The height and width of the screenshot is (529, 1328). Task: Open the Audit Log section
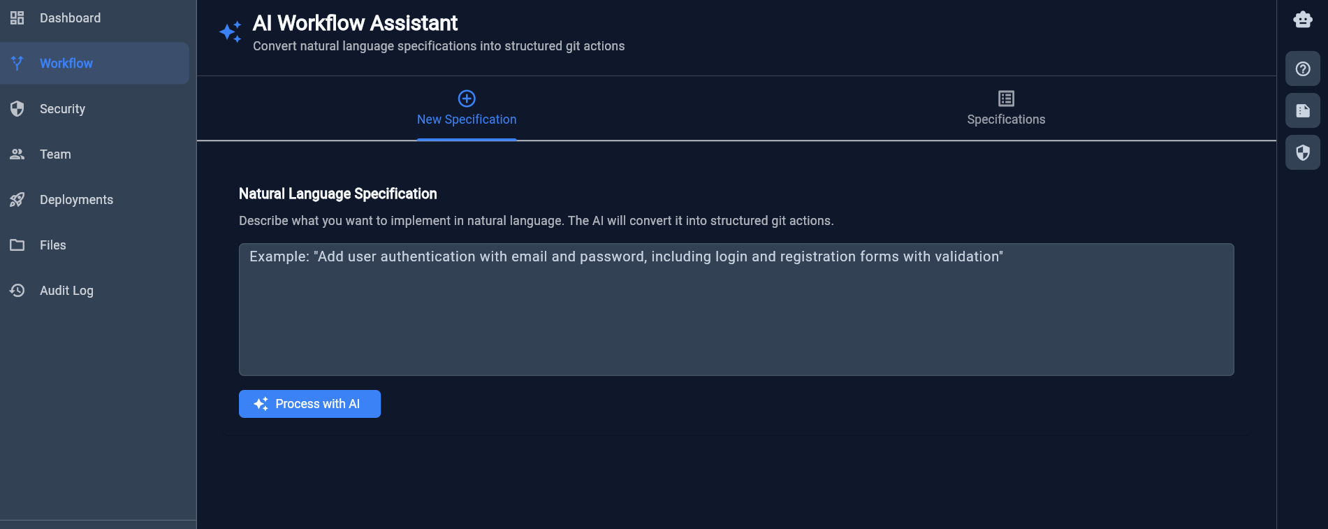(66, 291)
